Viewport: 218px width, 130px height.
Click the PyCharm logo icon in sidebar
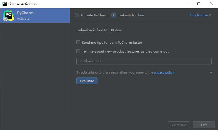(x=8, y=15)
